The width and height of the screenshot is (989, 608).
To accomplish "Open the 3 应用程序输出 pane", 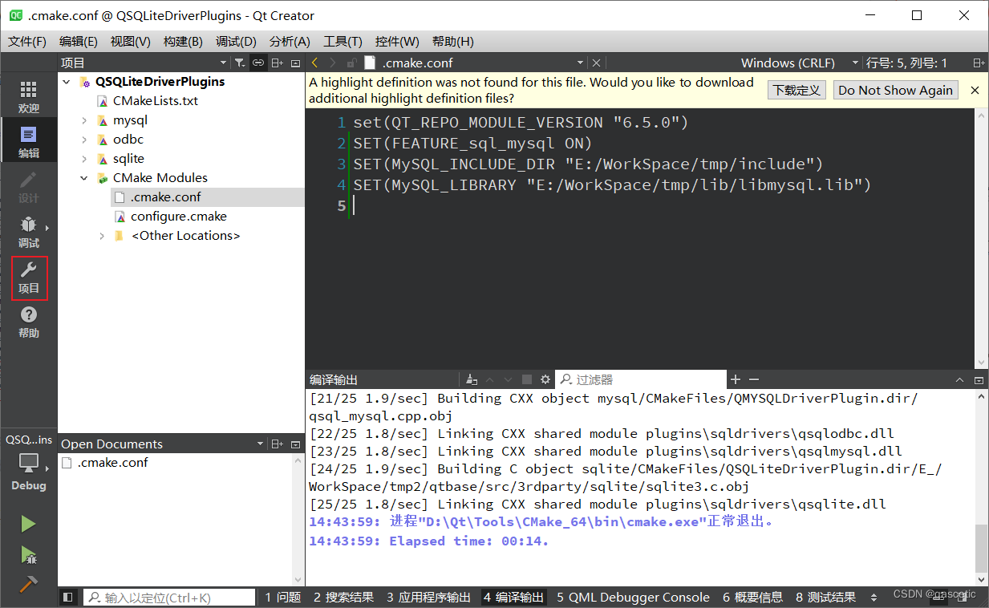I will [x=428, y=598].
